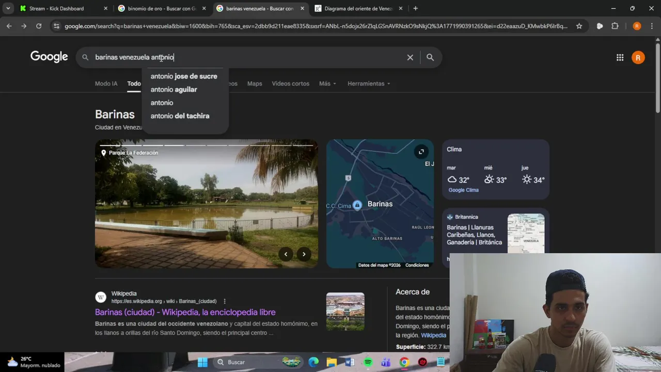Open the Windows Start menu

point(202,362)
